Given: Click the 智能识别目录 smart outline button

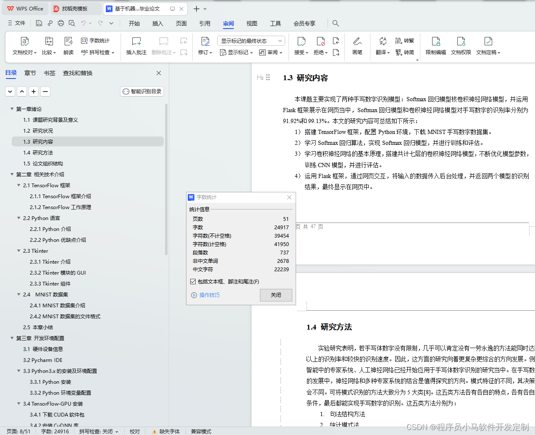Looking at the screenshot, I should 142,91.
